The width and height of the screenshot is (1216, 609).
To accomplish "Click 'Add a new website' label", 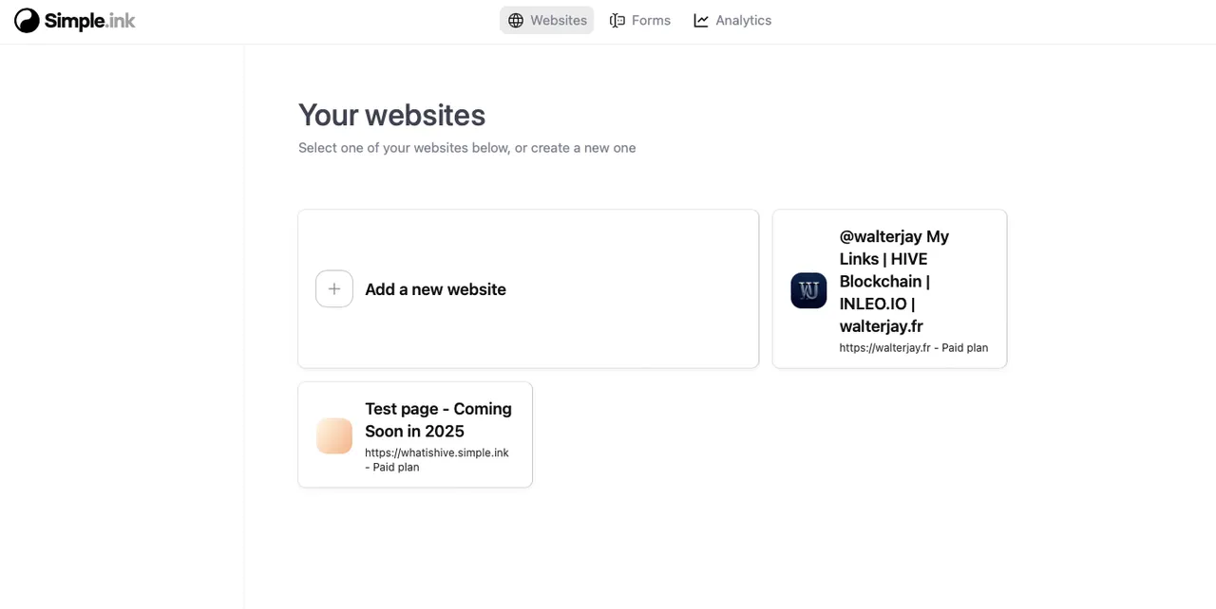I will coord(435,289).
